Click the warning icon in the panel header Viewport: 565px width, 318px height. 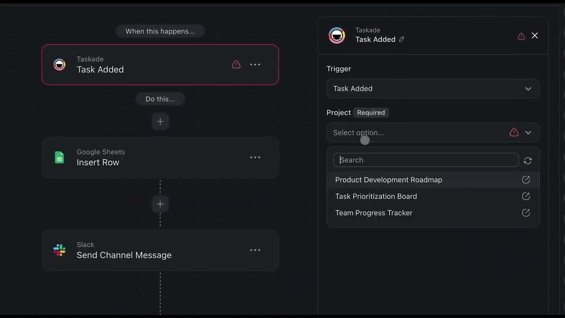tap(521, 36)
